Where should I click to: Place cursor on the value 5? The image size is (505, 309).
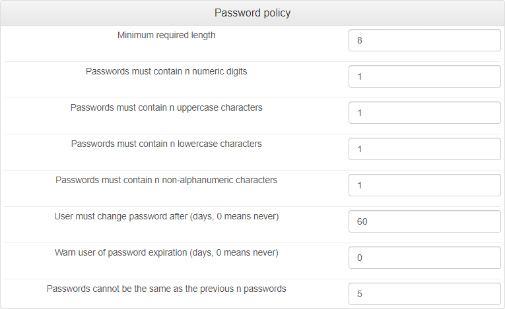360,294
